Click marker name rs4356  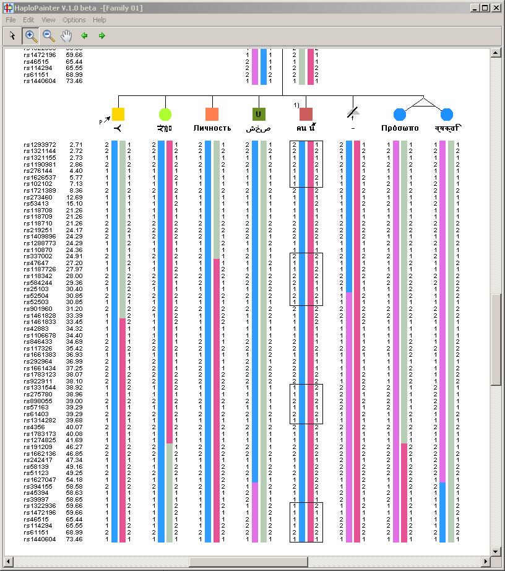[x=34, y=427]
